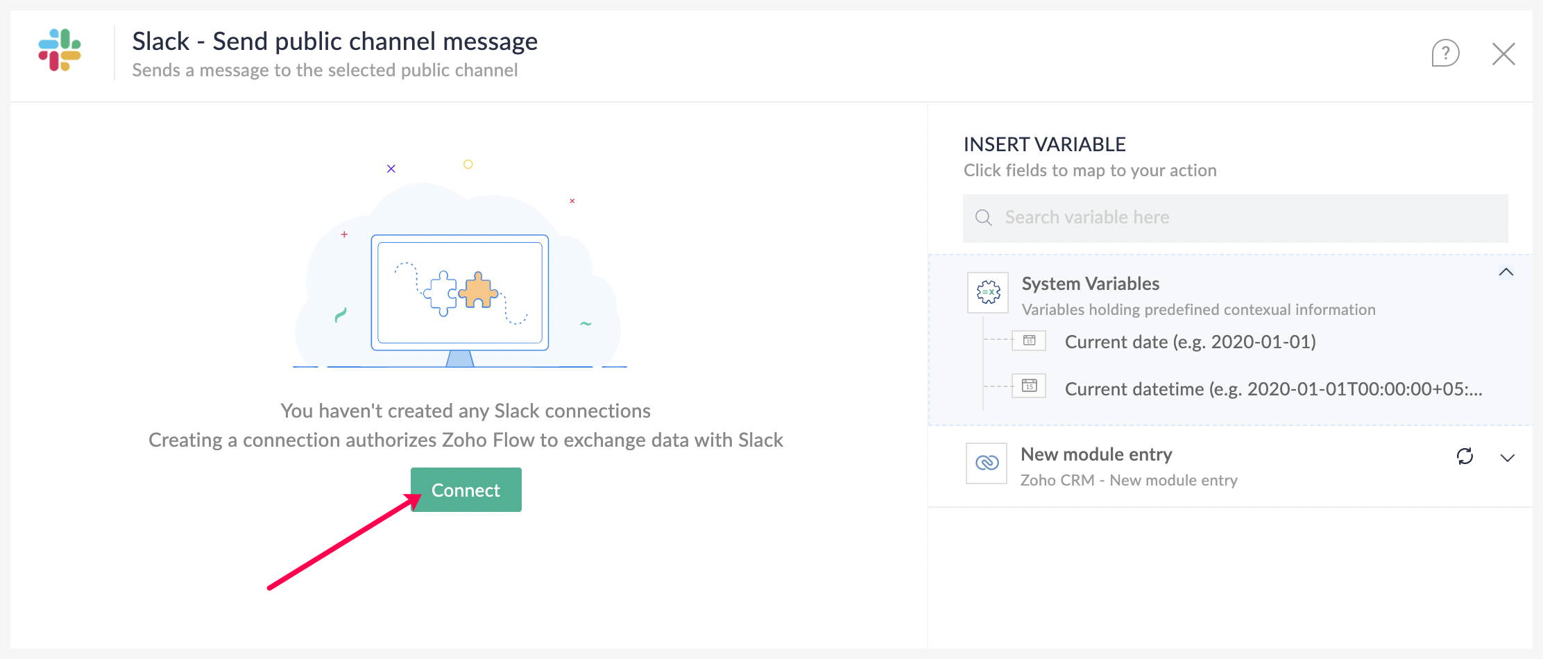
Task: Click the 'Slack - Send public channel message' title
Action: 334,42
